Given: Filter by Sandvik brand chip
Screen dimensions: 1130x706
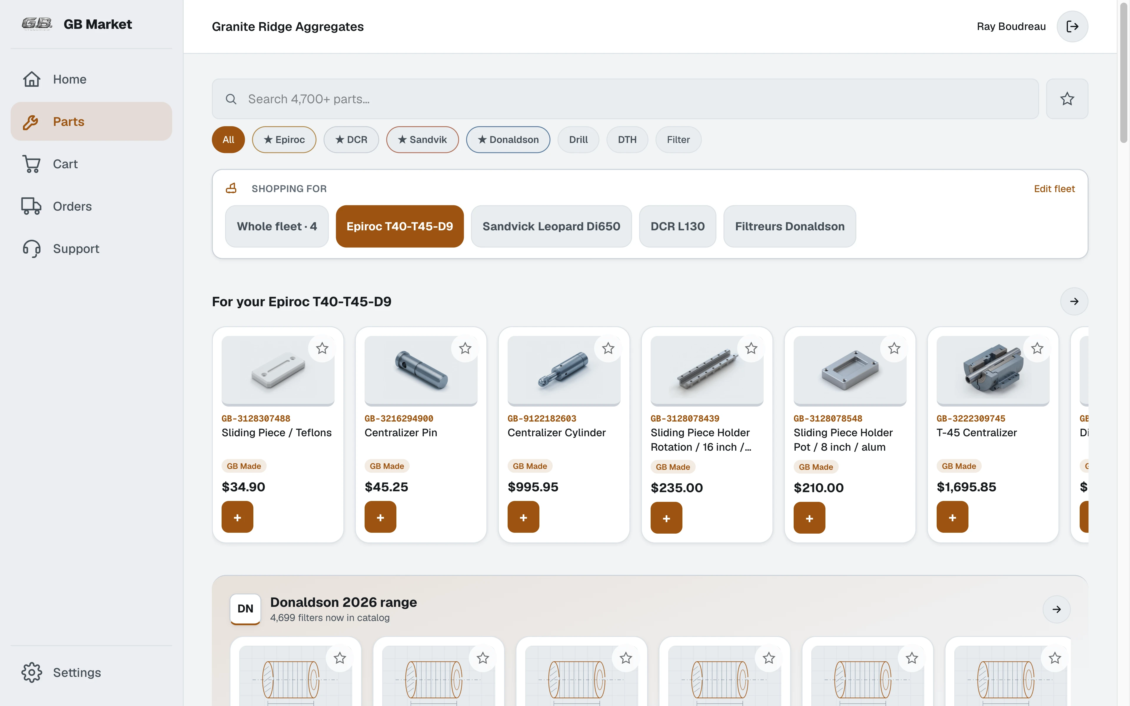Looking at the screenshot, I should point(423,140).
